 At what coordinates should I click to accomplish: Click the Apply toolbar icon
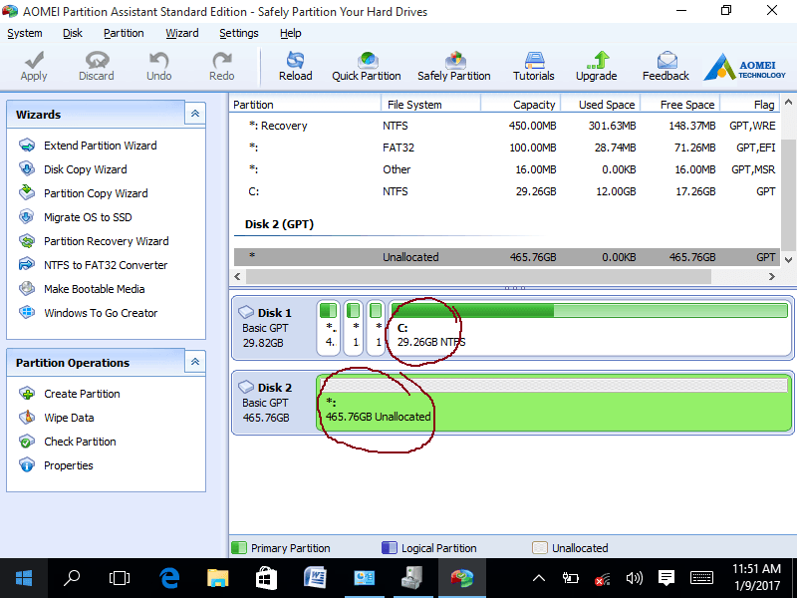34,66
